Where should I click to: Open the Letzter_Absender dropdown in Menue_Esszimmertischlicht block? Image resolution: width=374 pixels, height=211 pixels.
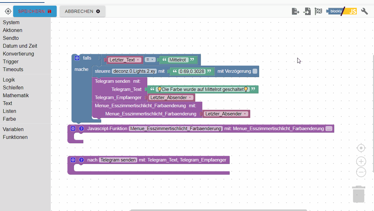(x=226, y=114)
